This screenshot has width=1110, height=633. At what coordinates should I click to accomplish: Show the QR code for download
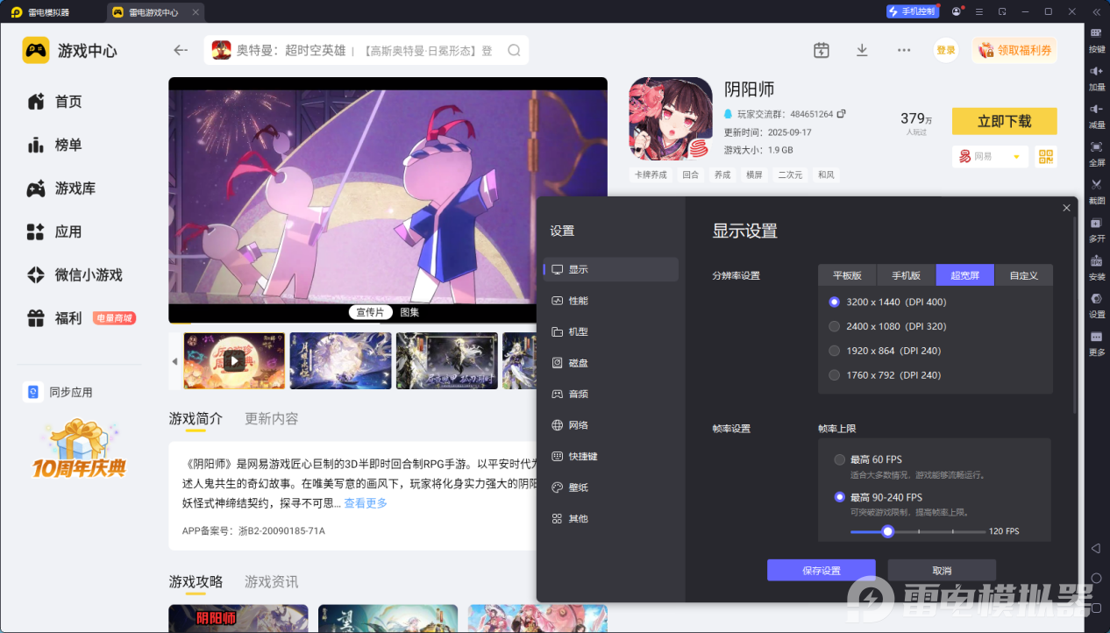pyautogui.click(x=1045, y=156)
